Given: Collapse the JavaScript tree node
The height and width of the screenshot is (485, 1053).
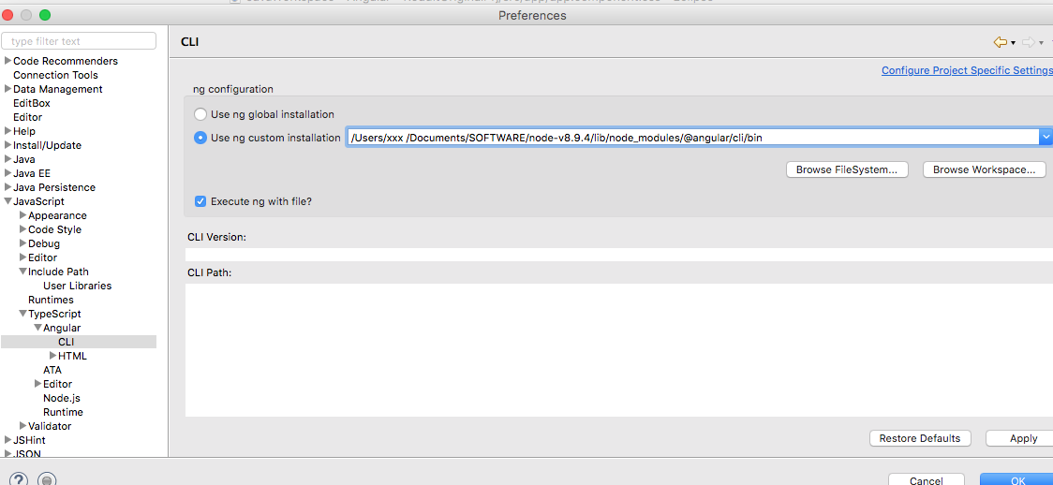Looking at the screenshot, I should point(8,201).
